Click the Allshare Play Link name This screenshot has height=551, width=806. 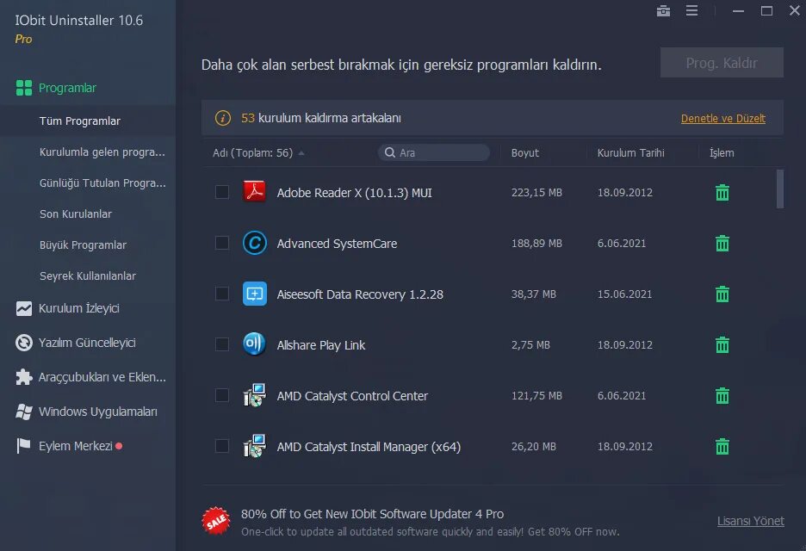pos(320,345)
